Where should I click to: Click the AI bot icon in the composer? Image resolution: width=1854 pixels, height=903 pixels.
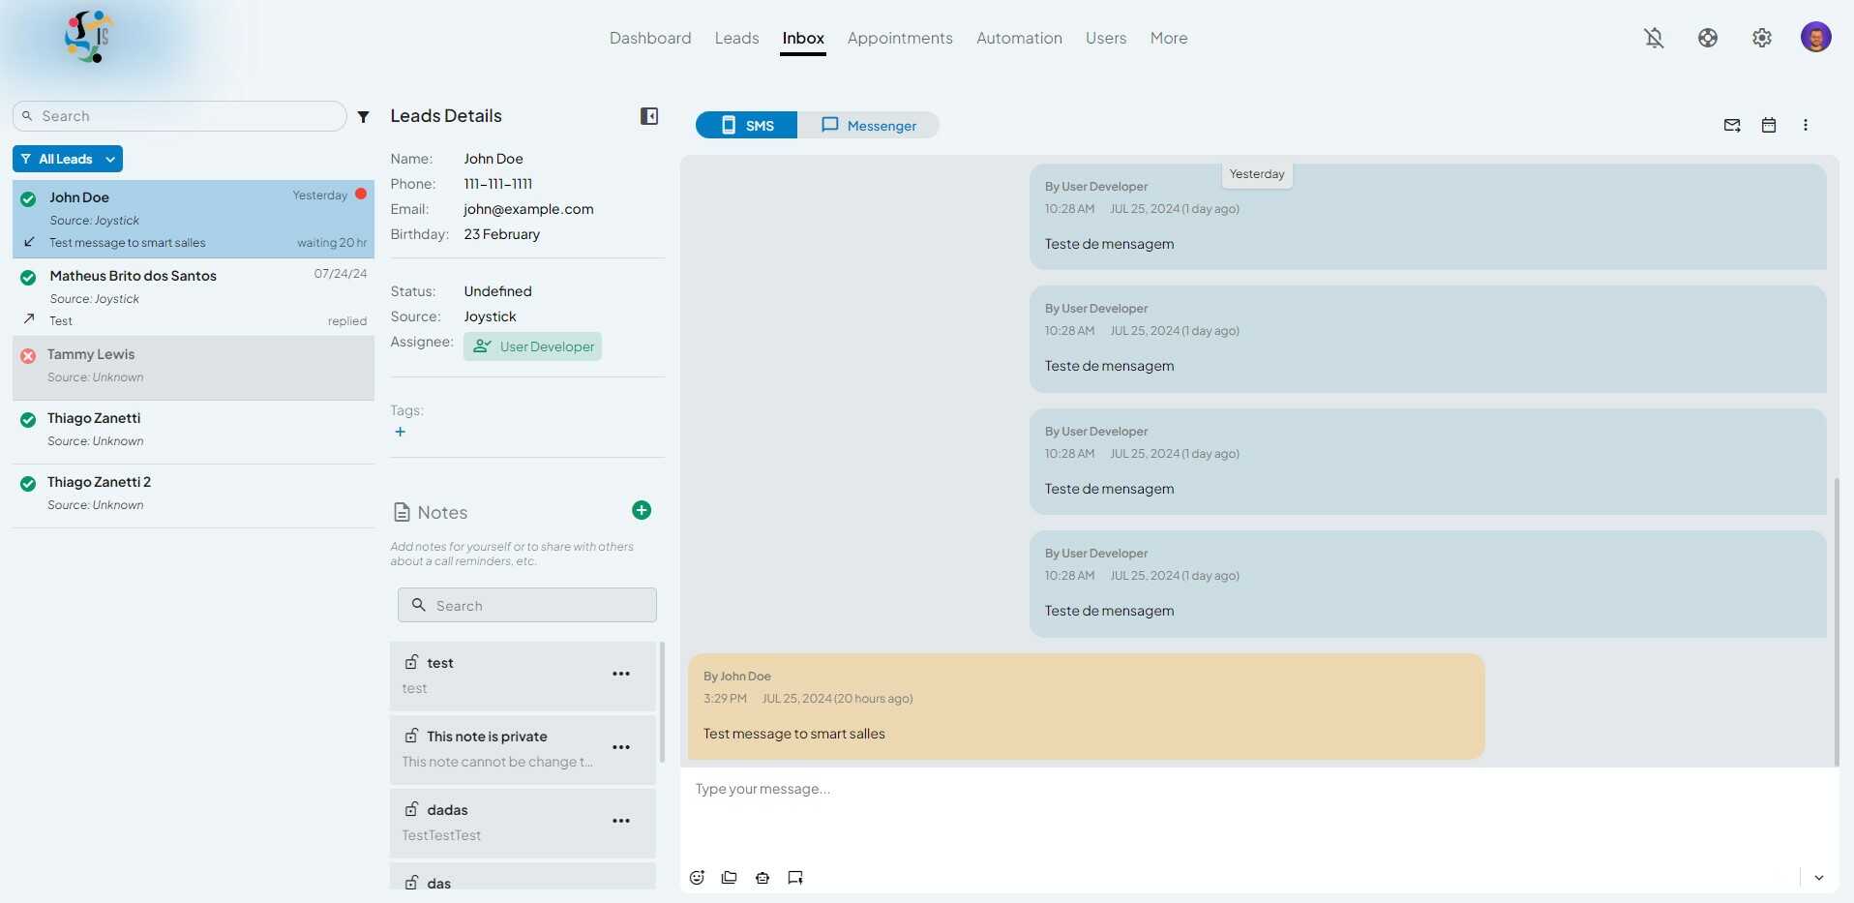pyautogui.click(x=763, y=878)
